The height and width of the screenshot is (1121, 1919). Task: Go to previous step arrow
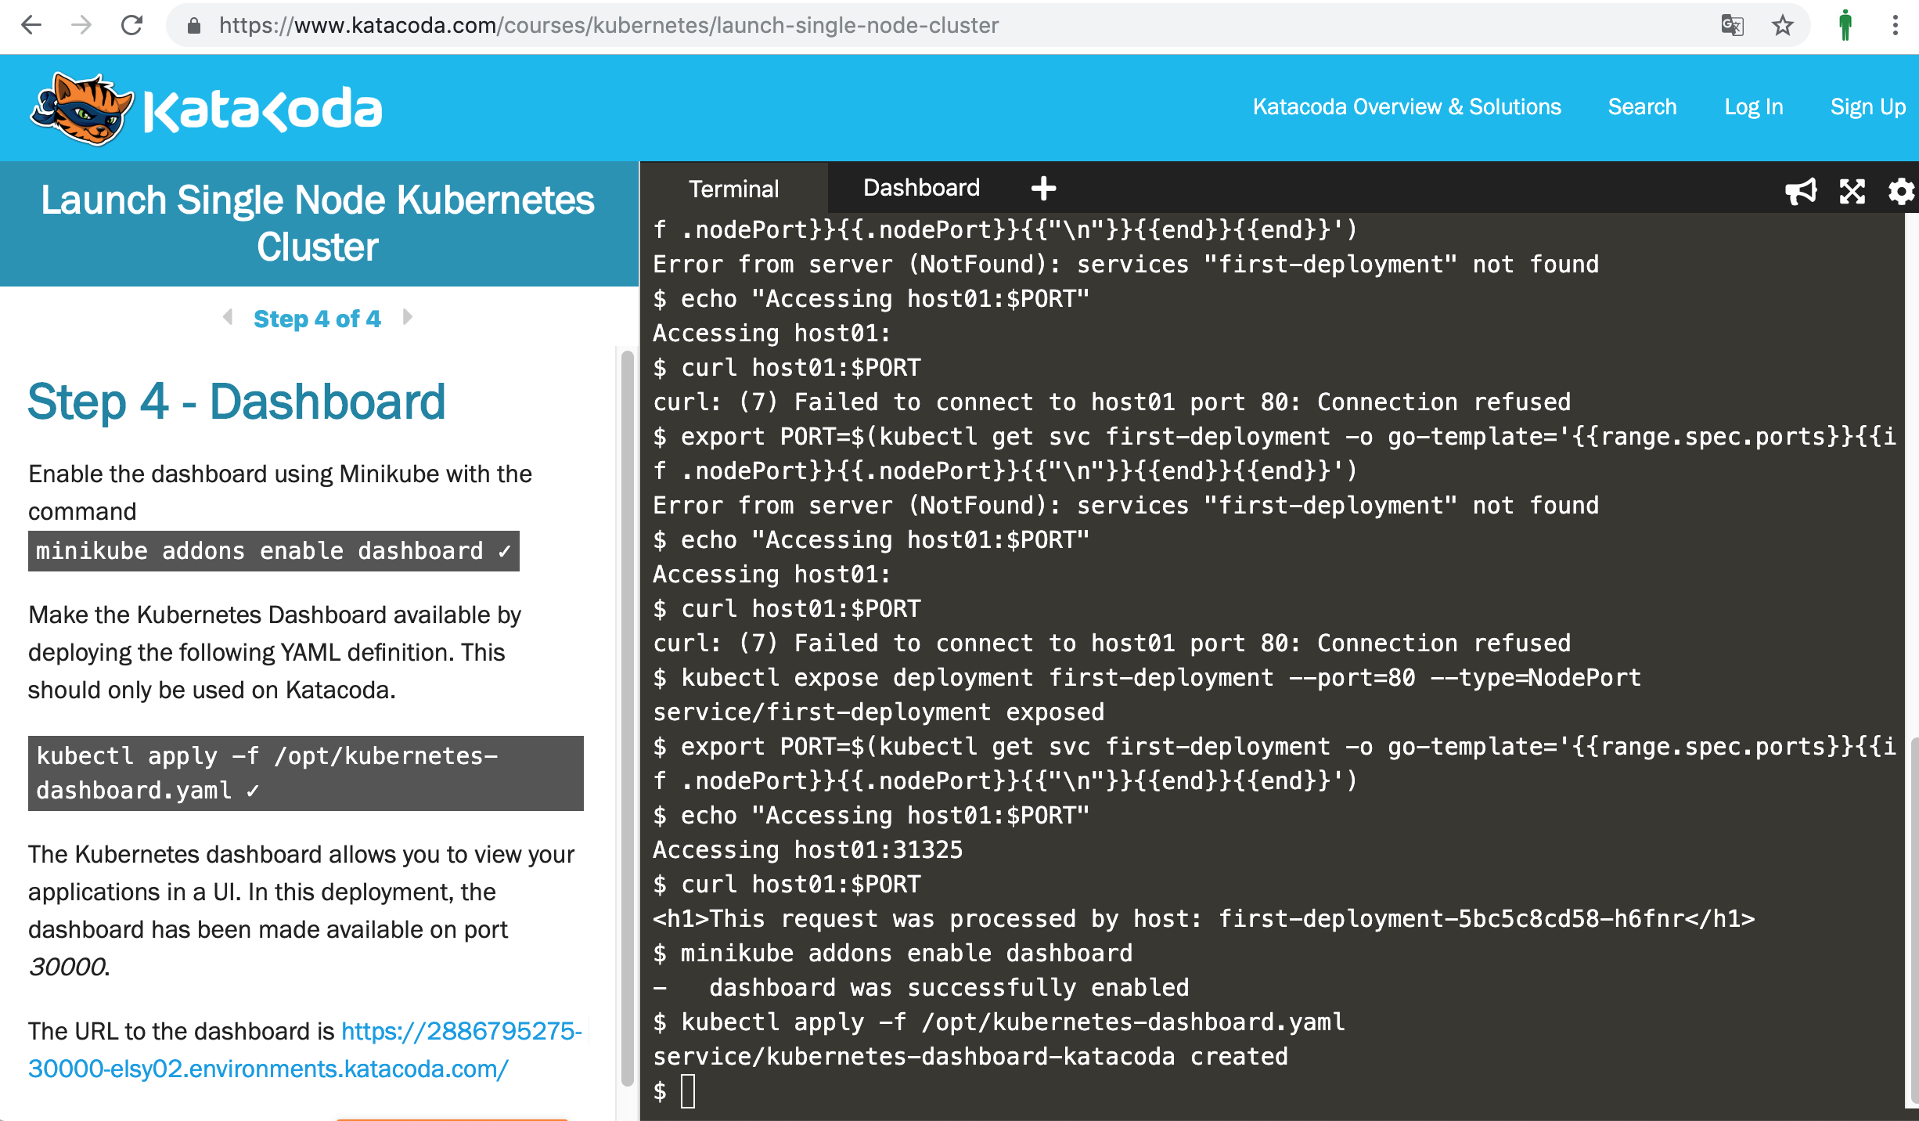pyautogui.click(x=228, y=317)
